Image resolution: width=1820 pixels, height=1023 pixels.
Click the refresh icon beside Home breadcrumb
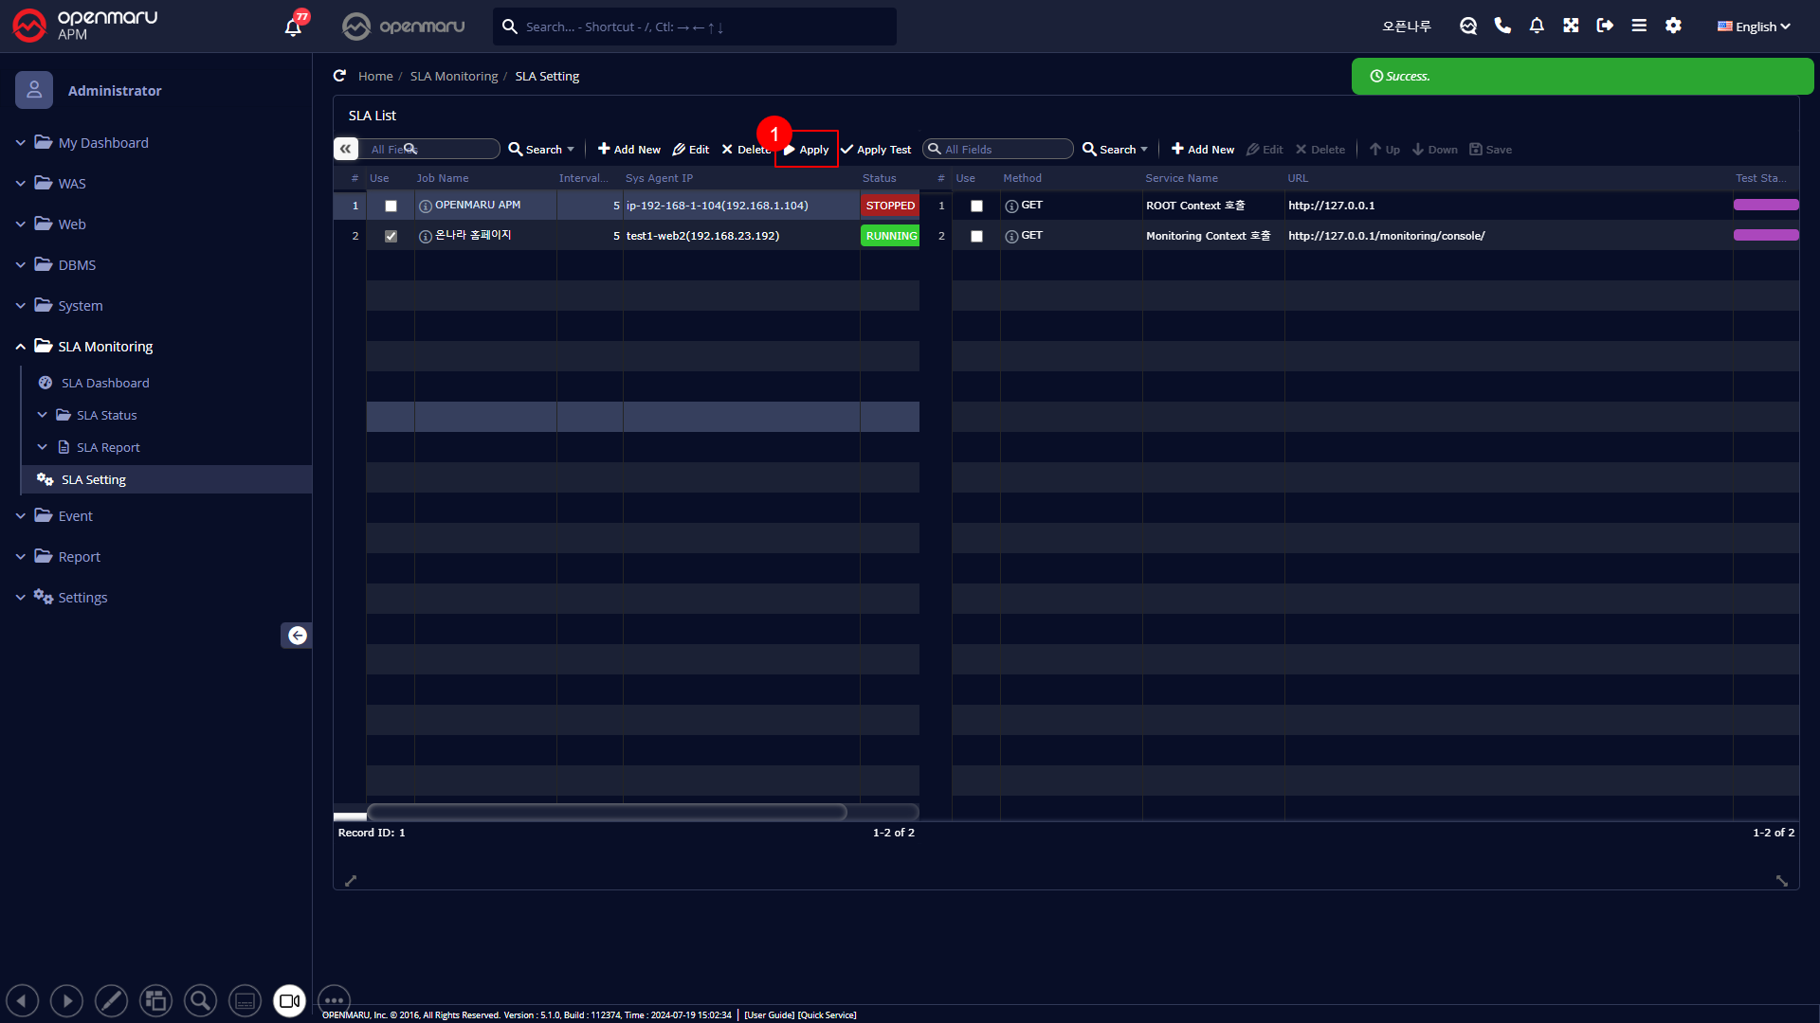[x=339, y=76]
